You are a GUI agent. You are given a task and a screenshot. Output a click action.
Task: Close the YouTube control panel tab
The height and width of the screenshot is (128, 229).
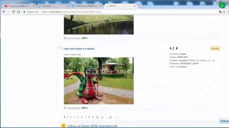point(34,6)
